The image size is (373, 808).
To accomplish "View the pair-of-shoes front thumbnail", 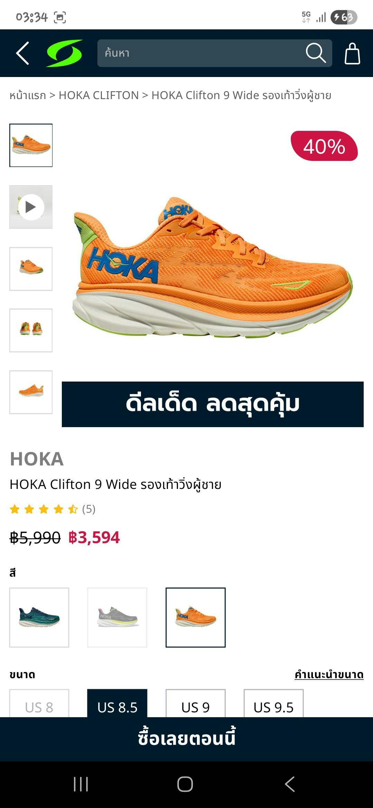I will click(x=31, y=330).
